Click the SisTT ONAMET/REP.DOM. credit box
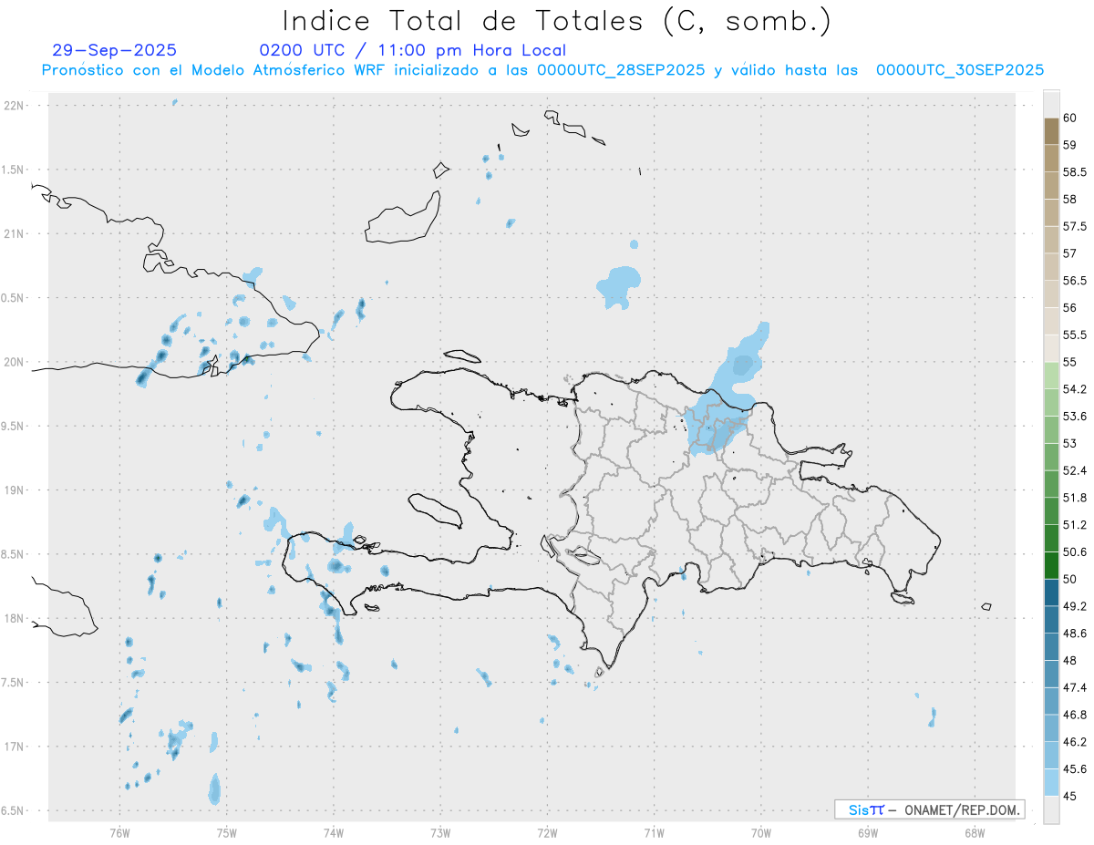This screenshot has height=845, width=1094. [929, 809]
